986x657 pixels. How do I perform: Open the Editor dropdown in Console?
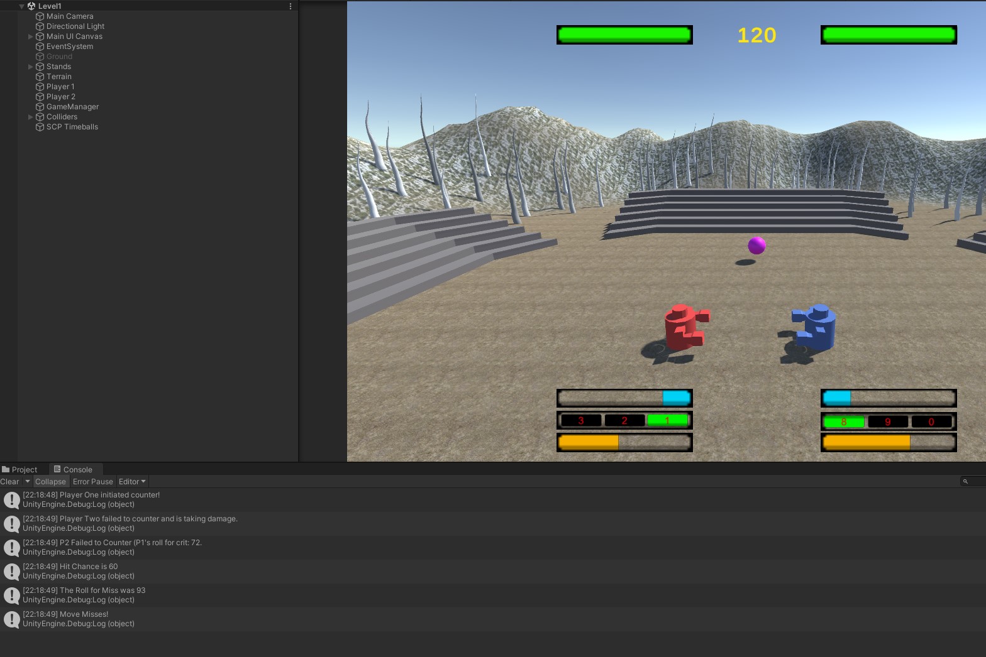click(x=132, y=482)
